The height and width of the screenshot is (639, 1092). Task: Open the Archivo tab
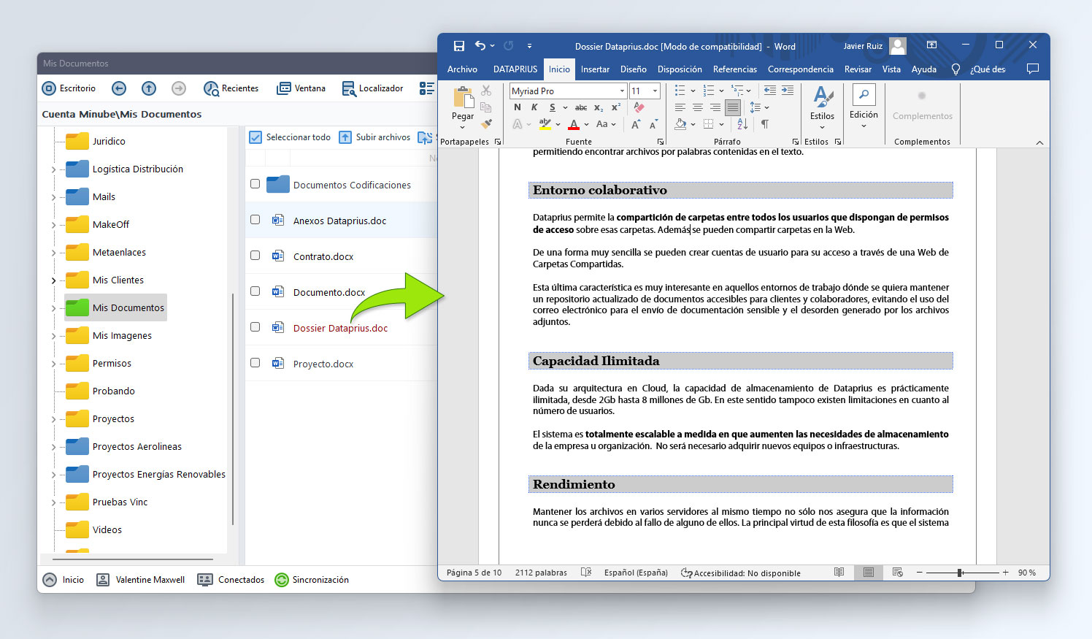pos(462,69)
